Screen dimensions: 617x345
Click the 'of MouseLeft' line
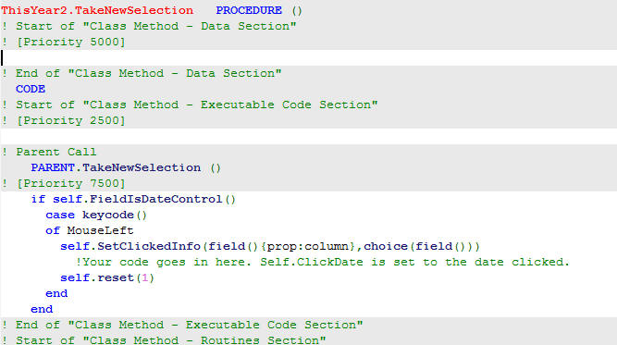point(90,230)
